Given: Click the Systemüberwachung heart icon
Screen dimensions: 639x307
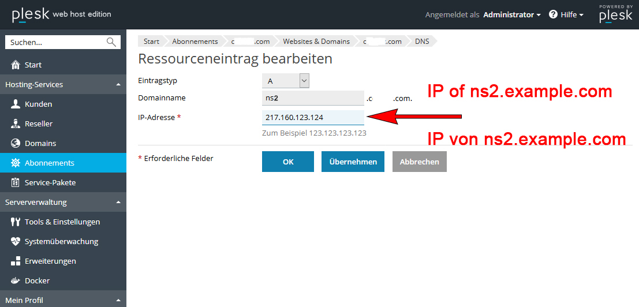Looking at the screenshot, I should point(16,241).
